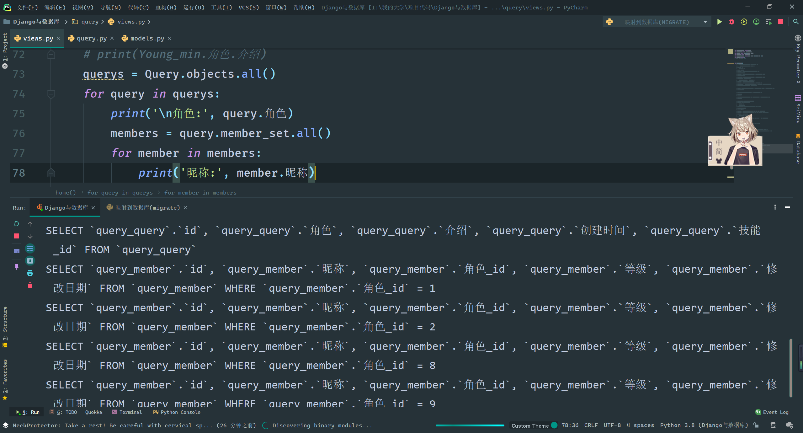803x433 pixels.
Task: Click the background tasks progress bar
Action: pos(470,425)
